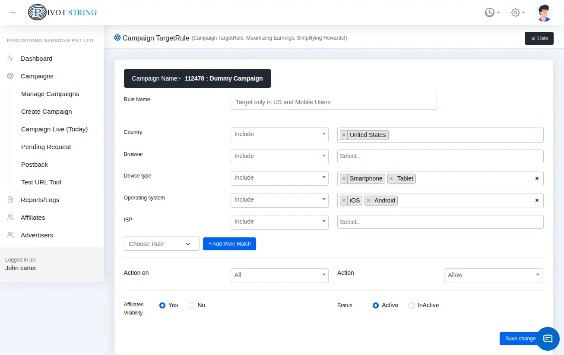564x355 pixels.
Task: Open Operating system Include dropdown
Action: (279, 200)
